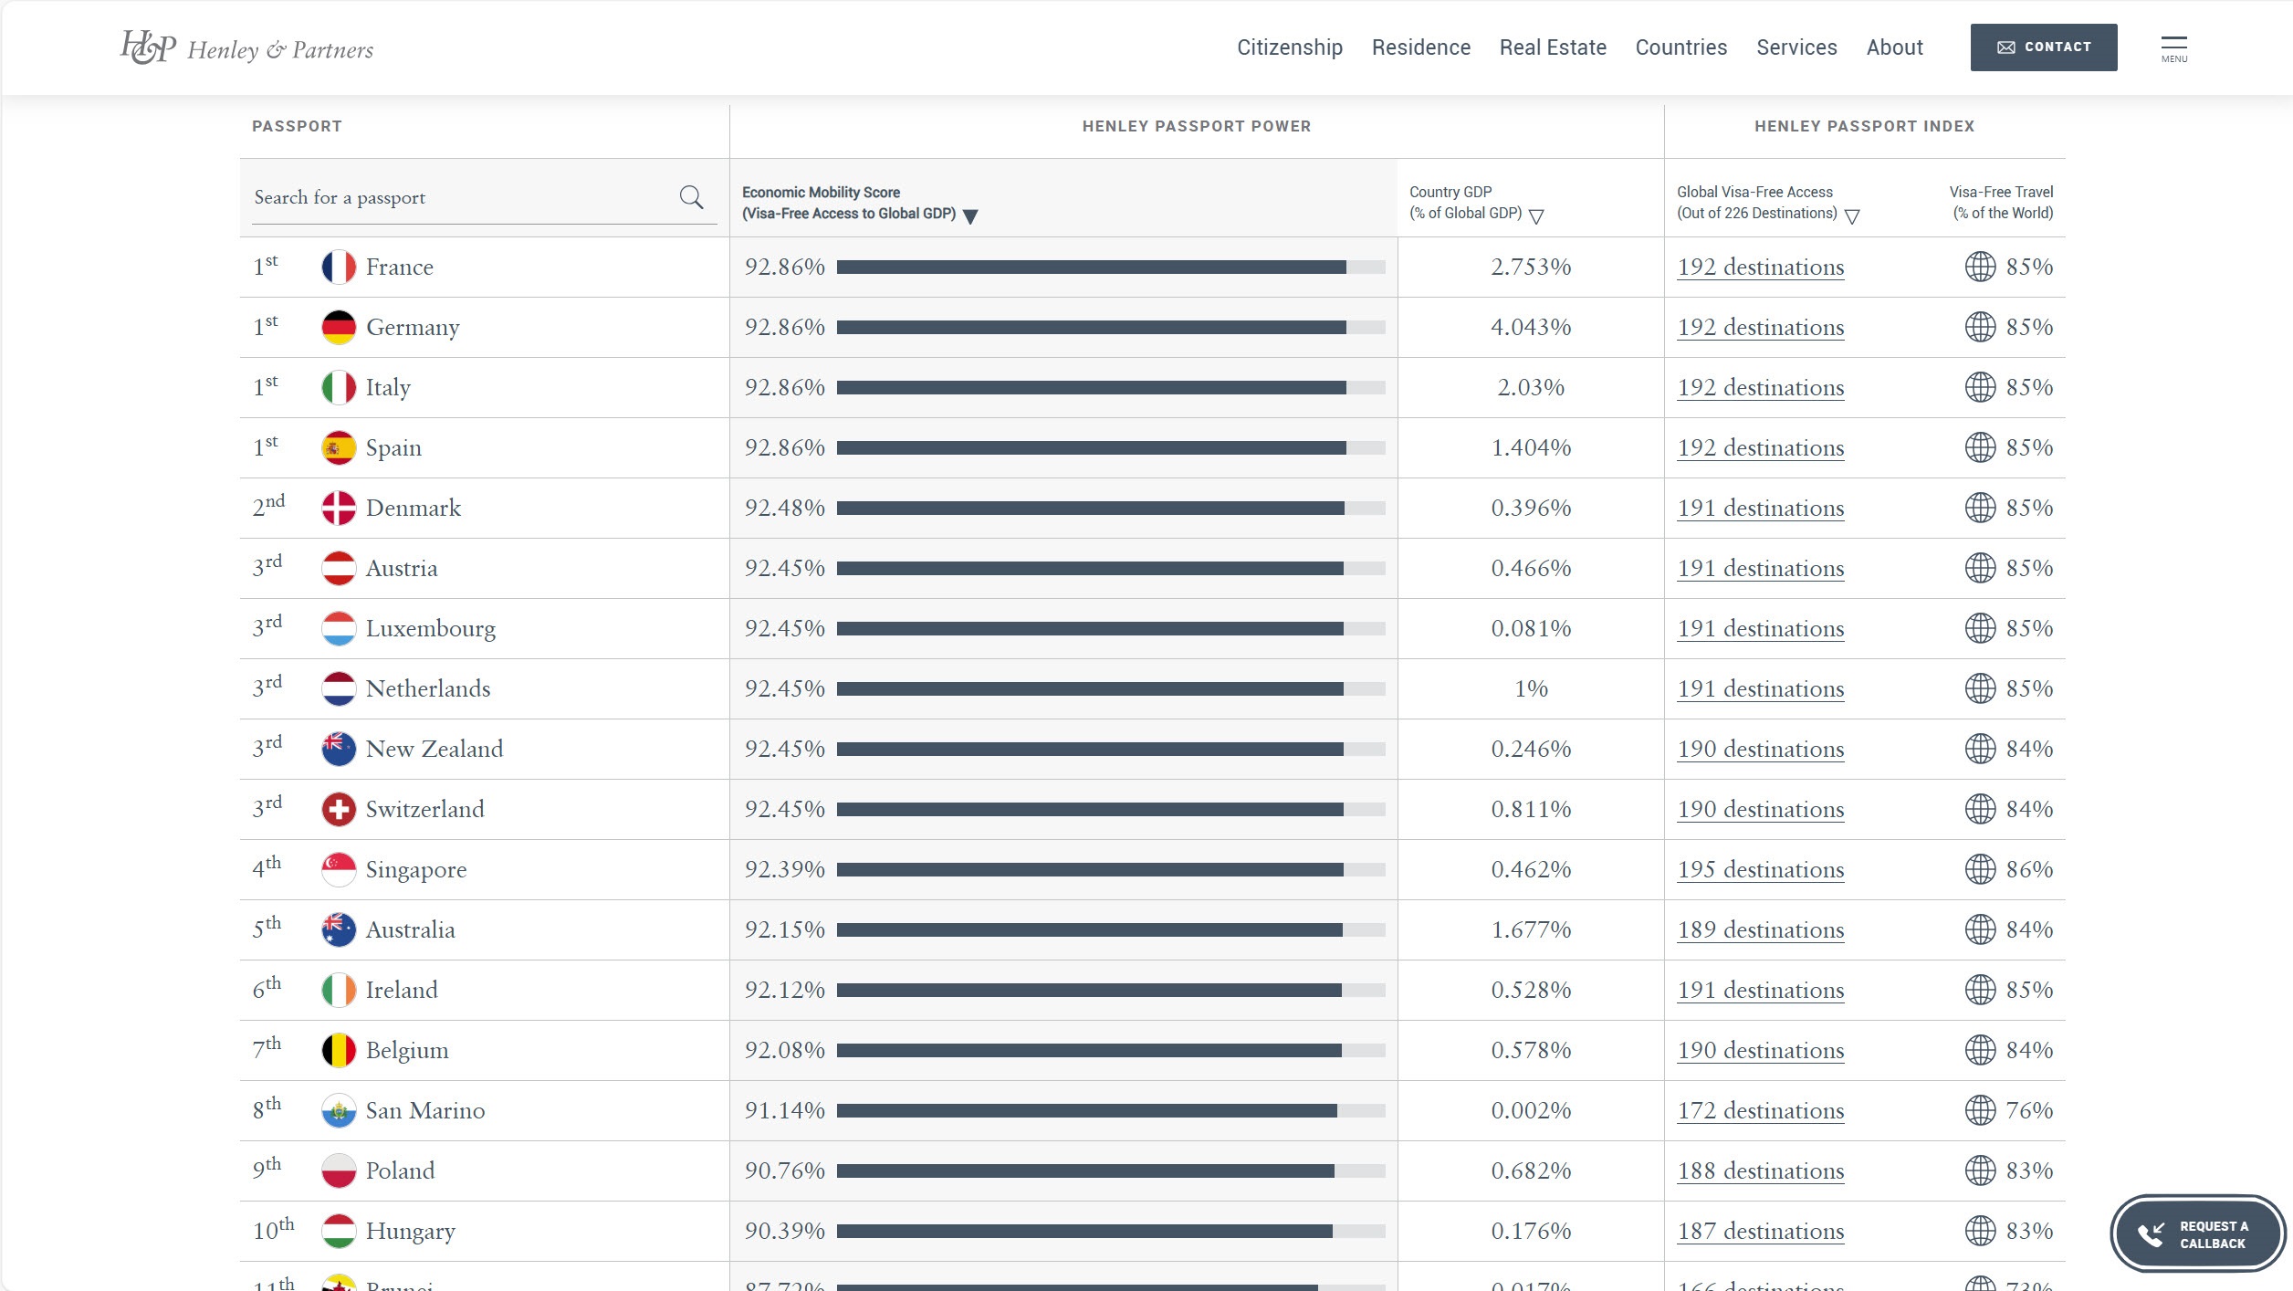Click the France flag icon
2293x1291 pixels.
coord(339,267)
